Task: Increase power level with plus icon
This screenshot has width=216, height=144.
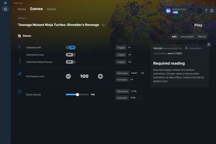Action: (100, 76)
